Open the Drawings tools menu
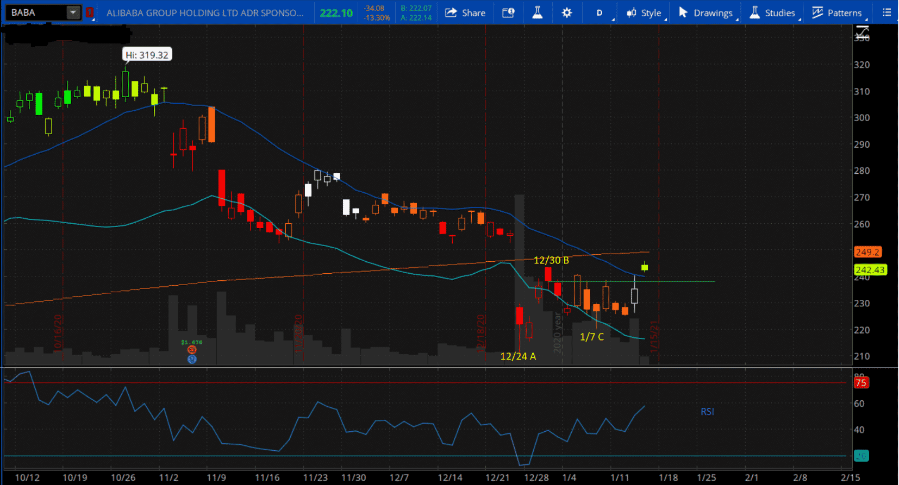 click(x=706, y=13)
